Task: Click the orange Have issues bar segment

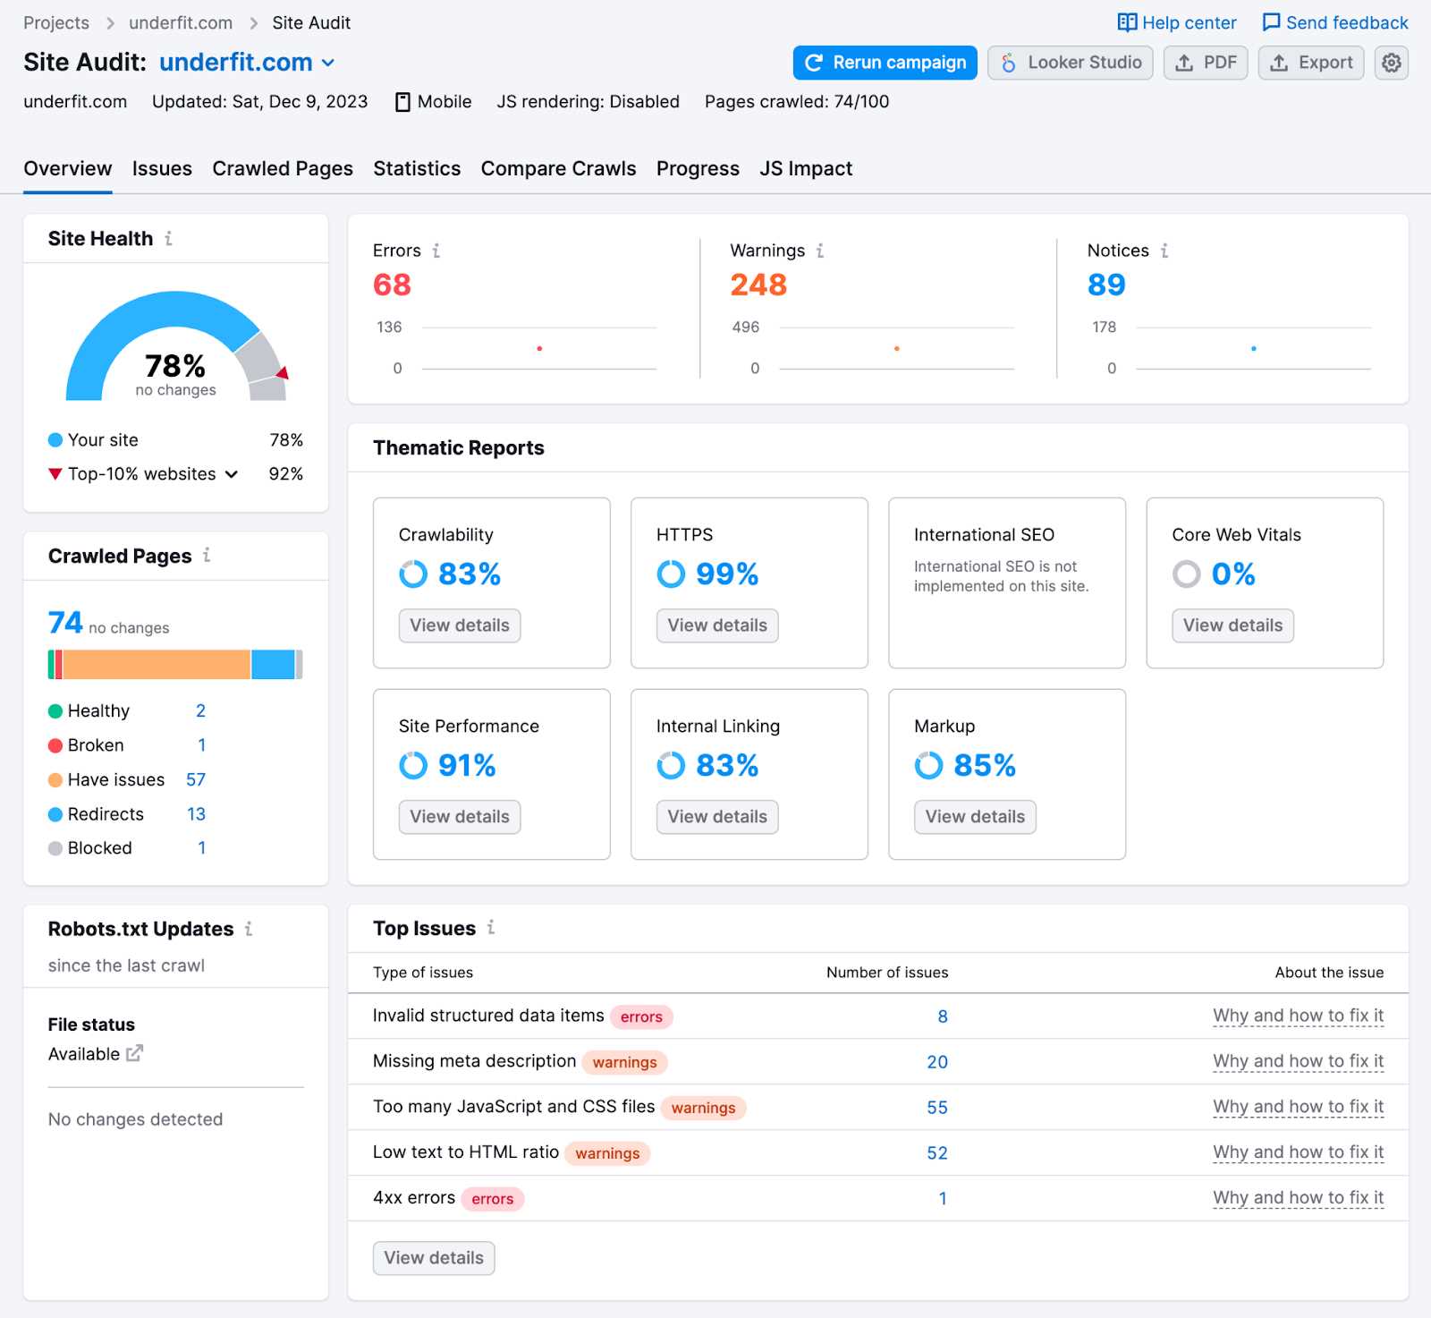Action: (157, 665)
